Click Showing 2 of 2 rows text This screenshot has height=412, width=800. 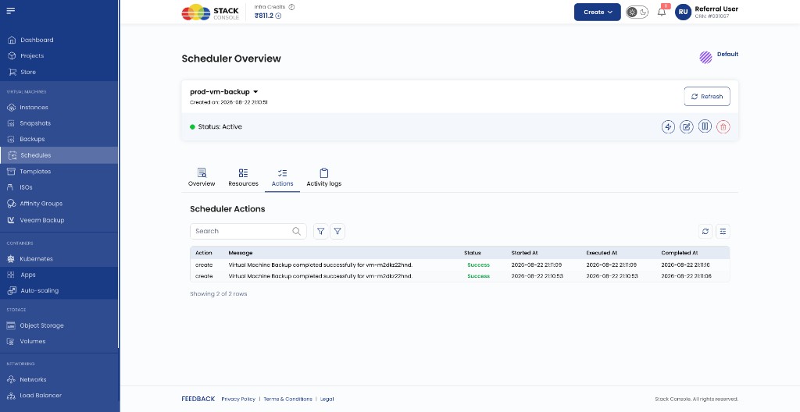(x=219, y=293)
